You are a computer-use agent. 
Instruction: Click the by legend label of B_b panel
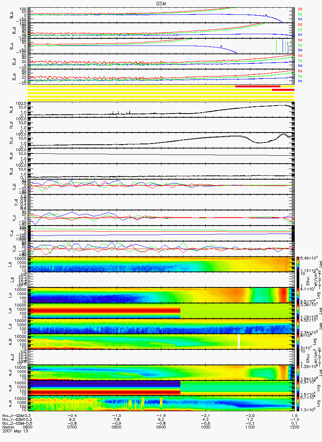coord(300,14)
